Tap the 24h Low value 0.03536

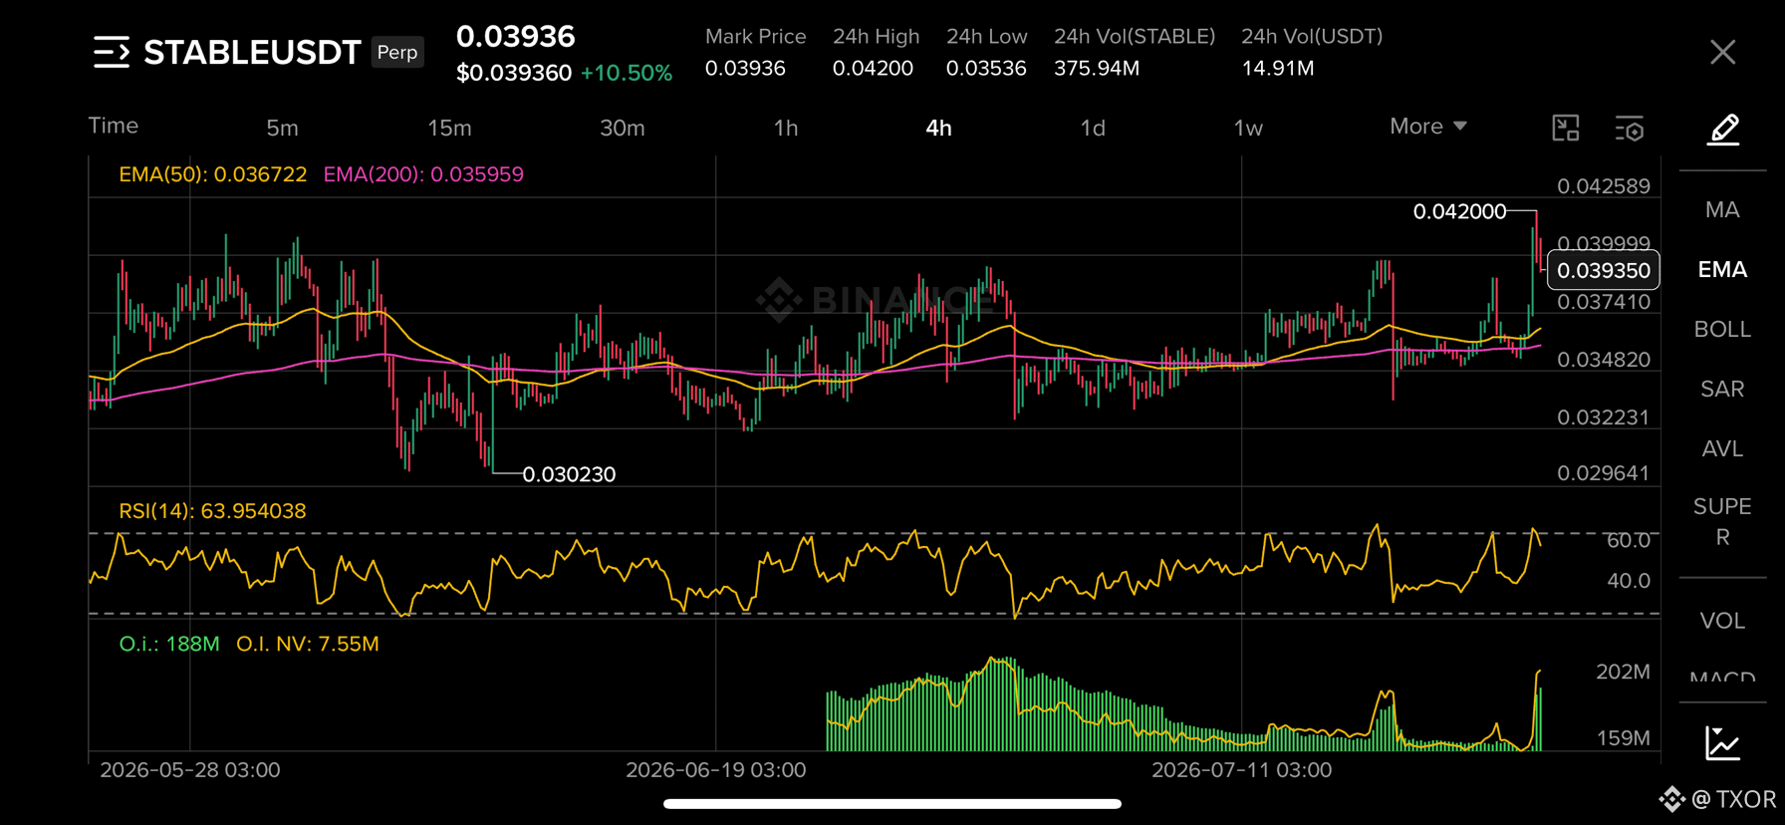click(986, 69)
